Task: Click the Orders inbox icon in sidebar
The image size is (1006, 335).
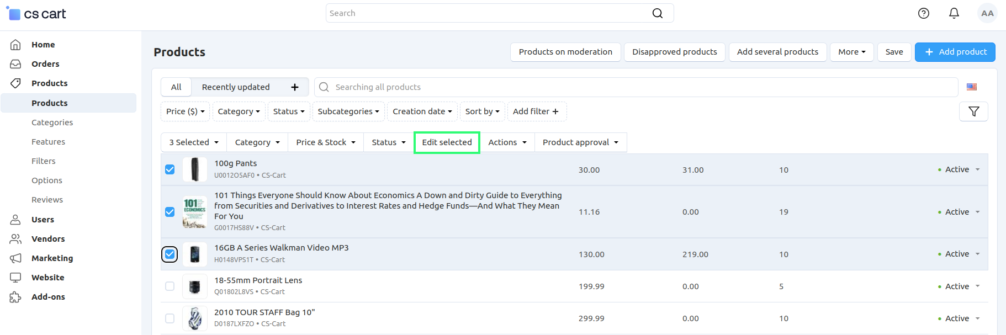Action: 15,64
